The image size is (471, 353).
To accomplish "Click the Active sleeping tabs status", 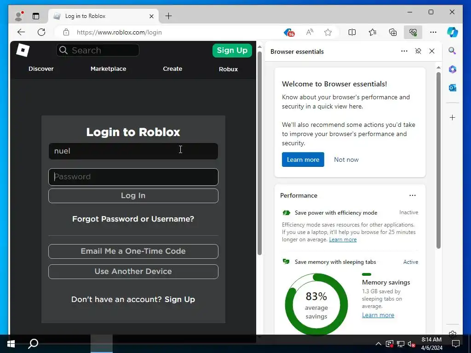I will click(x=411, y=262).
